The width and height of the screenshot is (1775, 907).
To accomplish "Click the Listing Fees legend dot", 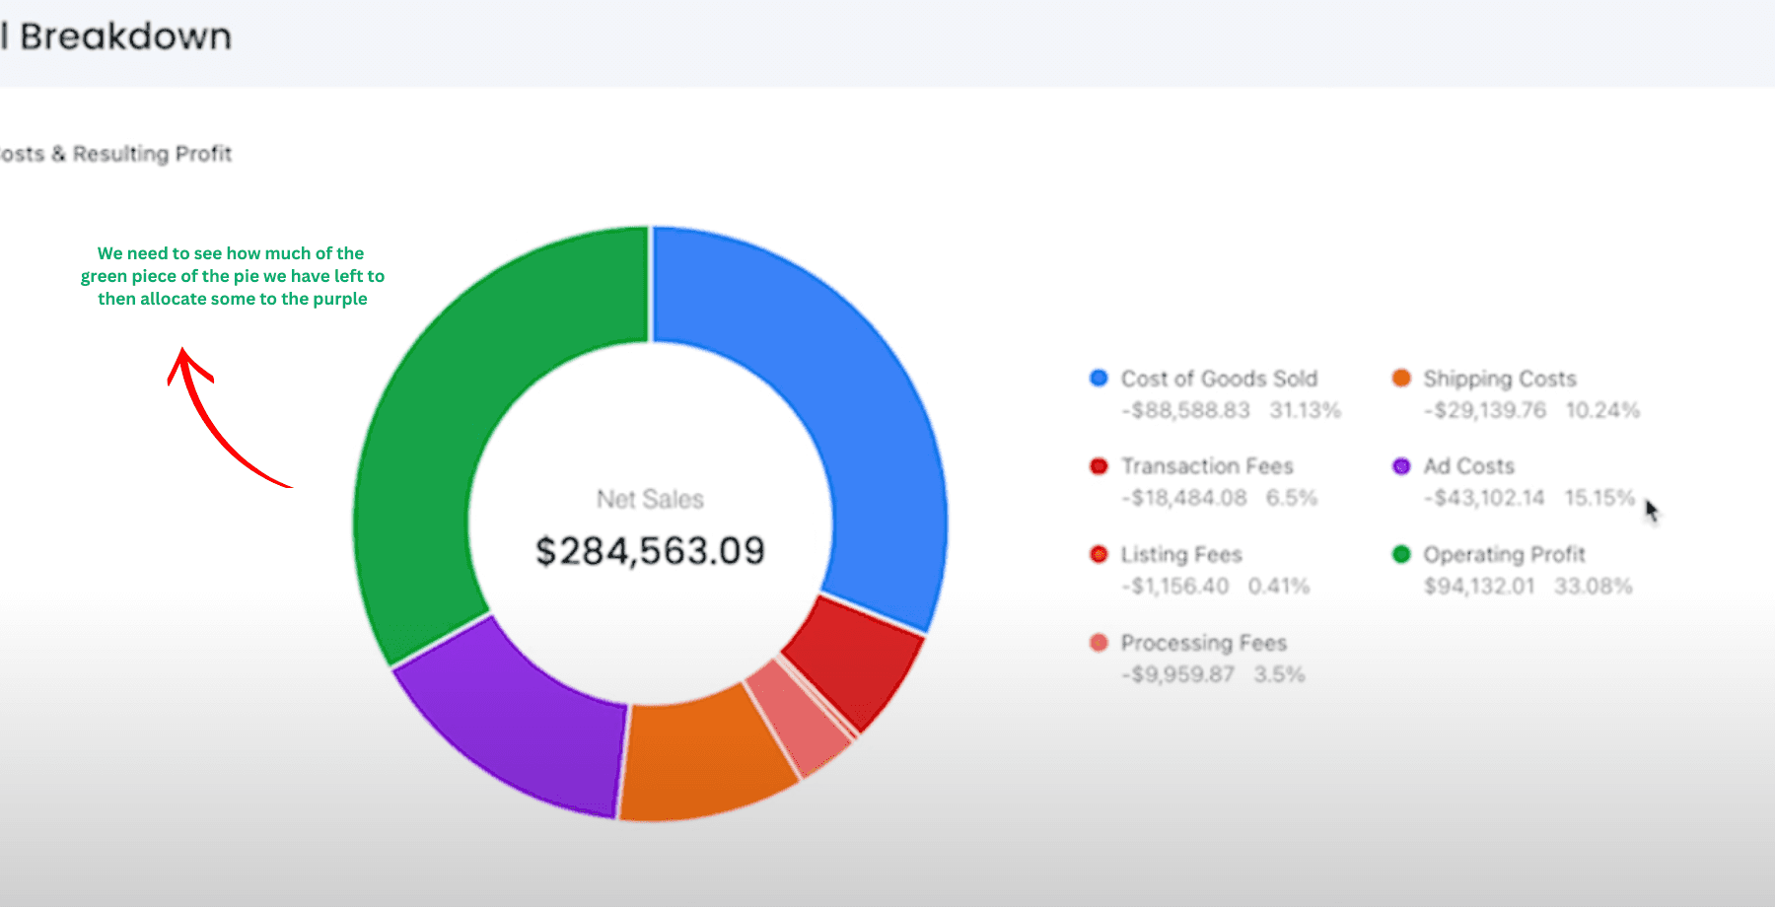I will pos(1099,554).
